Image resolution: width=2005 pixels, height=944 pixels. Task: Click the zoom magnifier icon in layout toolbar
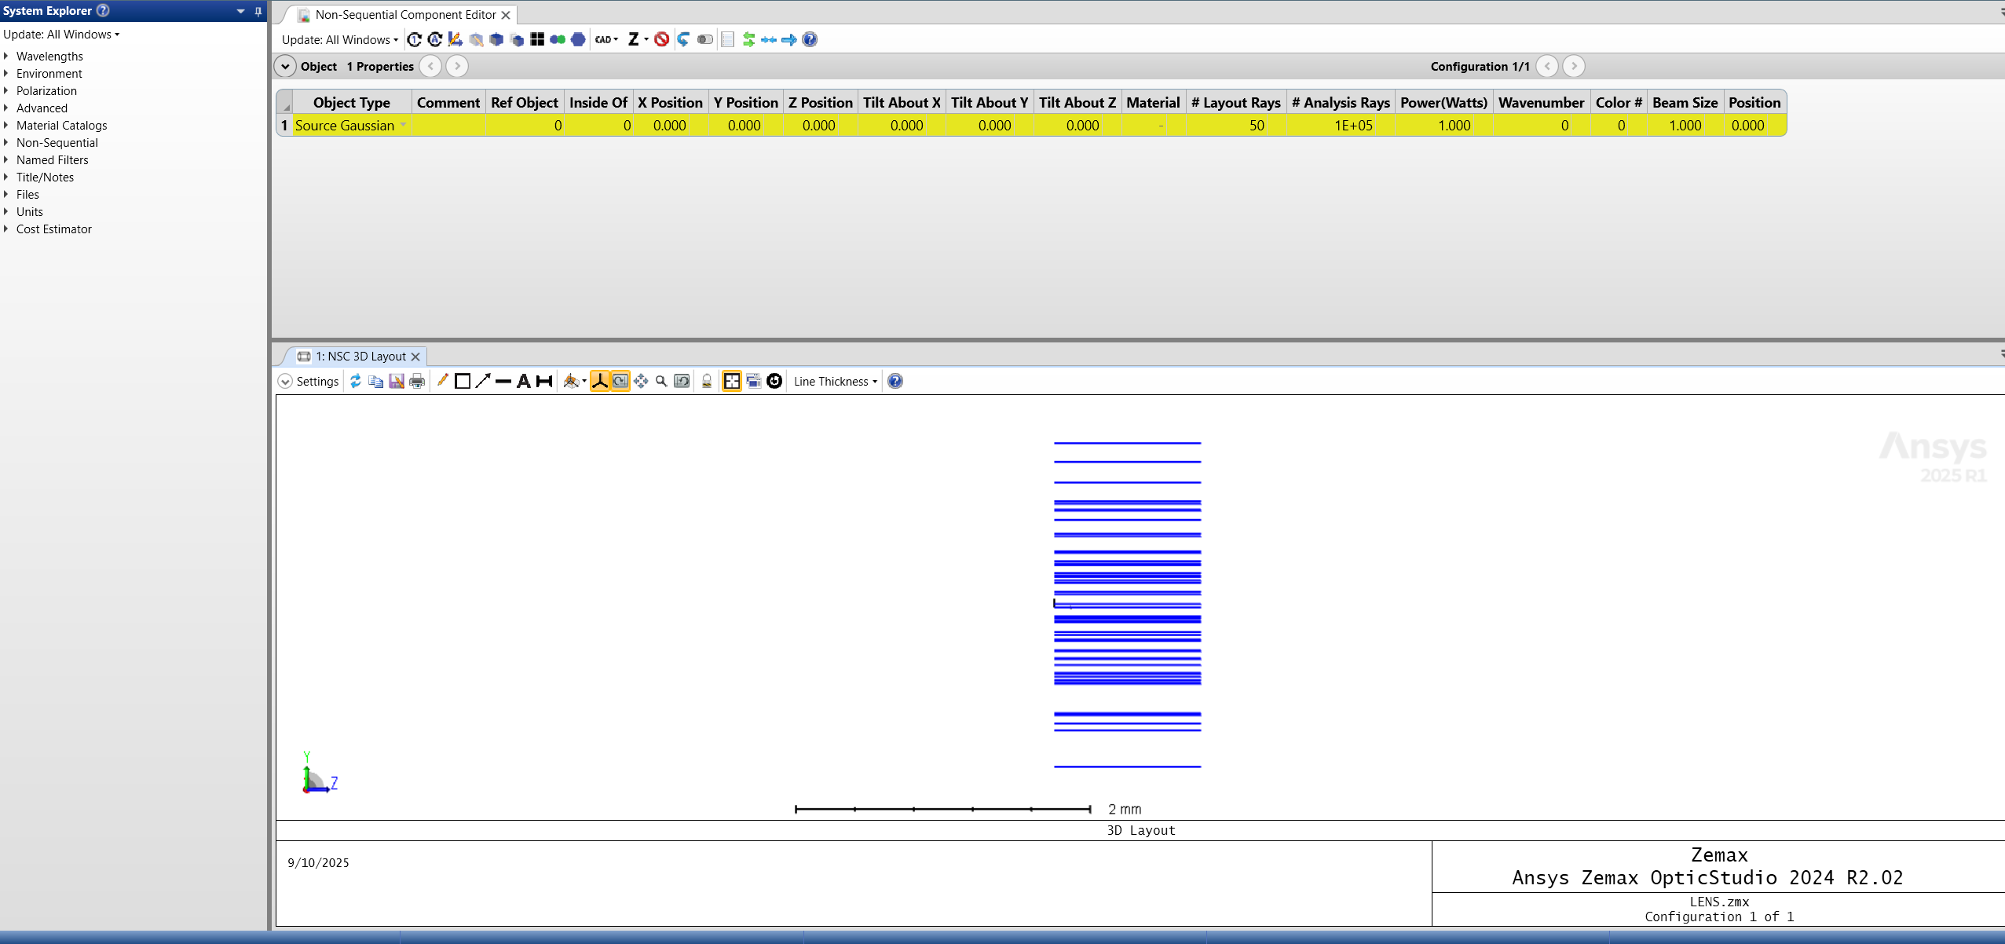click(x=661, y=382)
